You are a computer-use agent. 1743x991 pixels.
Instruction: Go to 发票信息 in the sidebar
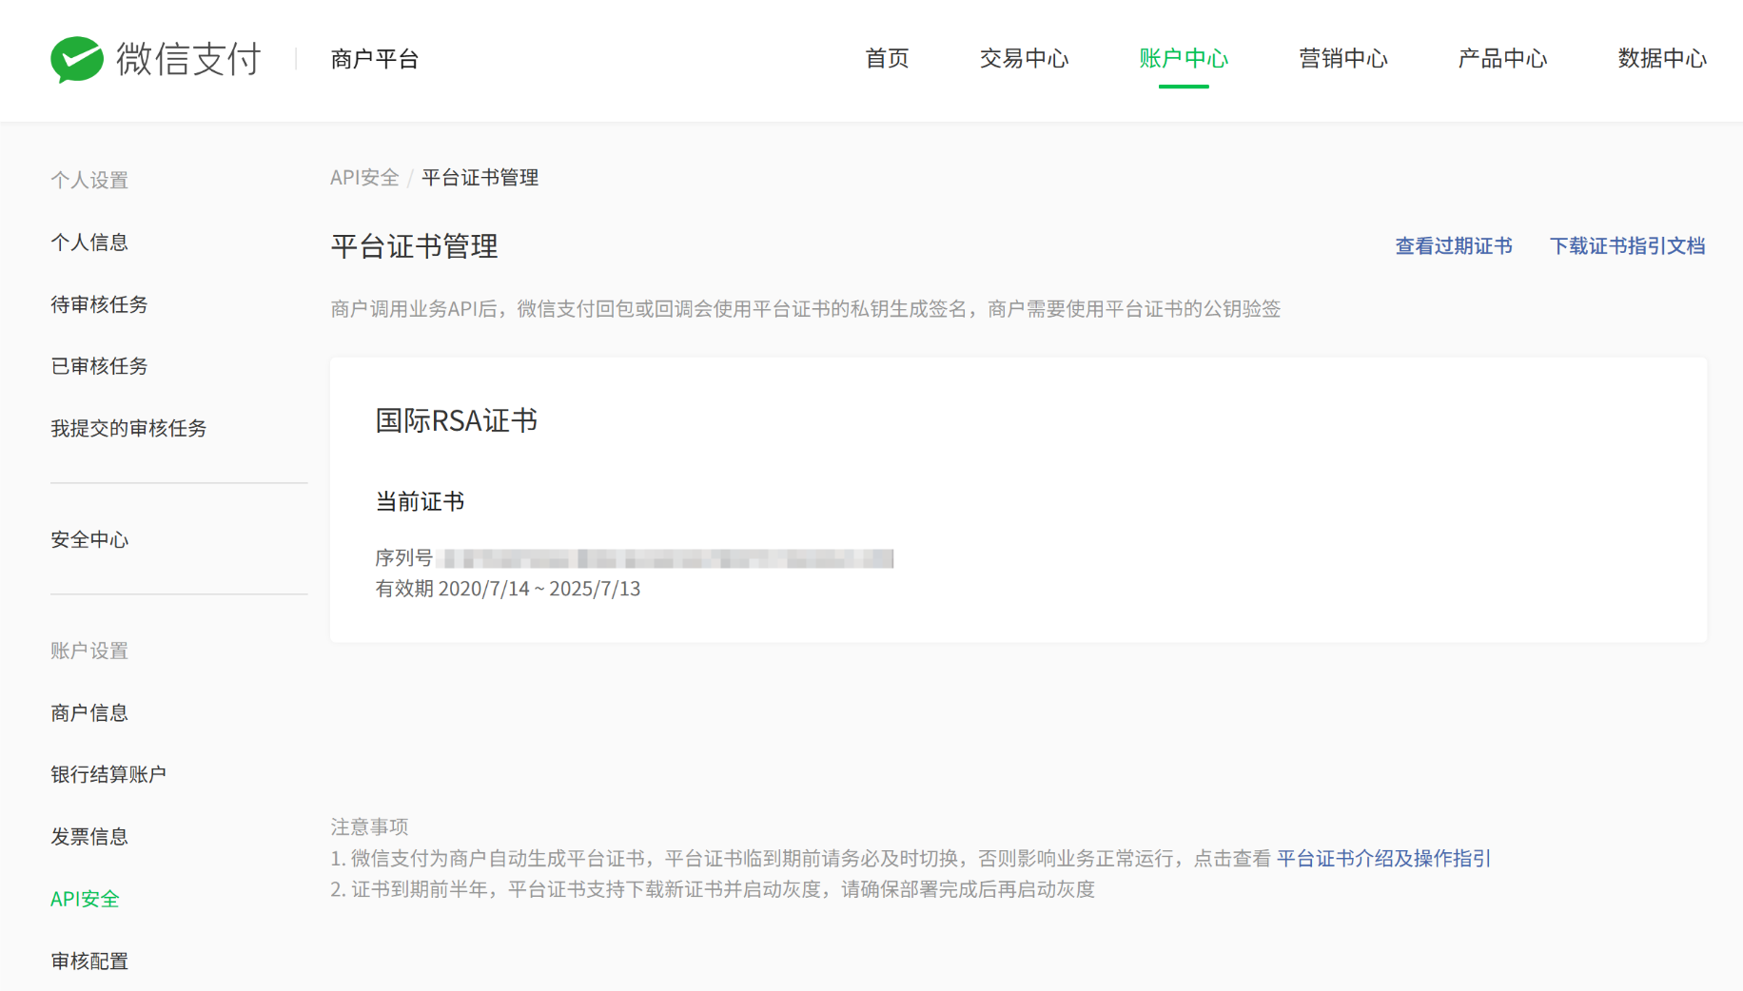tap(89, 837)
